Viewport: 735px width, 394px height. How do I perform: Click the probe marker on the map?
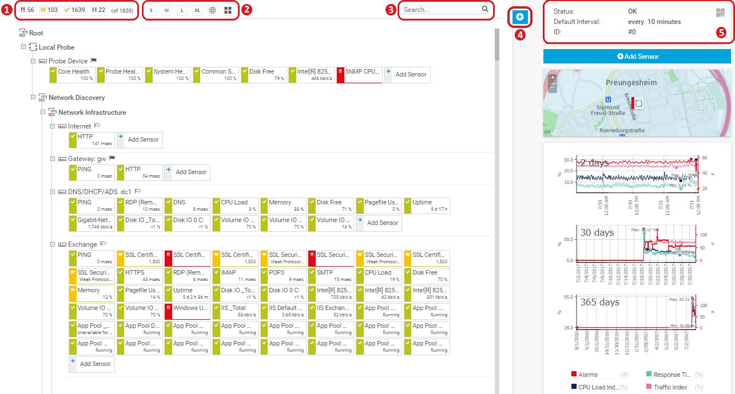point(638,104)
